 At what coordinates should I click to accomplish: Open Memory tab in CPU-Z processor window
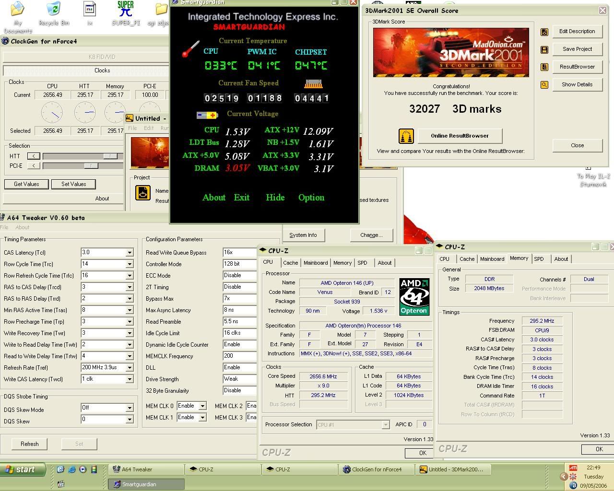342,263
